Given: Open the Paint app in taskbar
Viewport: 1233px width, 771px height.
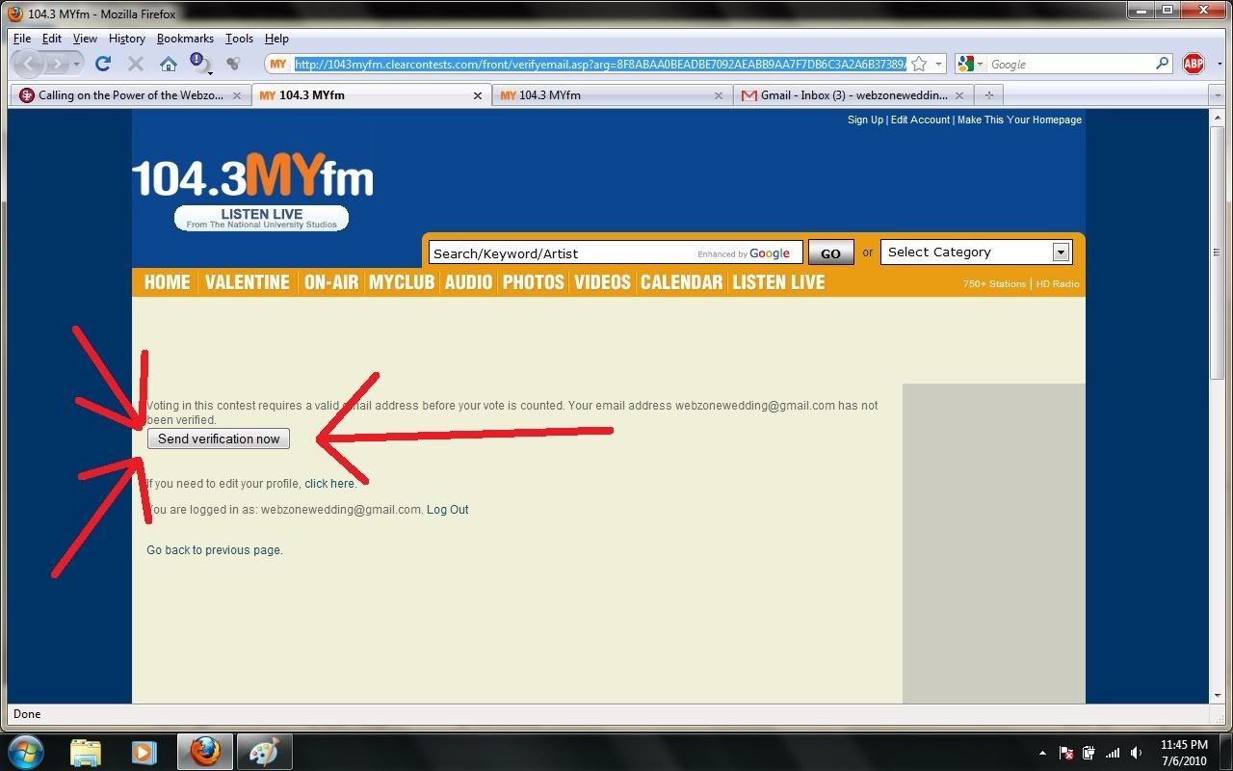Looking at the screenshot, I should tap(263, 752).
